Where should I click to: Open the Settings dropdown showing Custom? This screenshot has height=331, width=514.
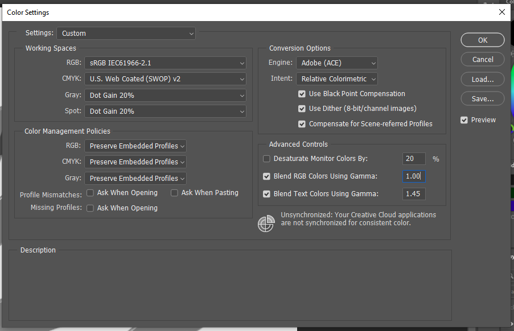pos(126,33)
